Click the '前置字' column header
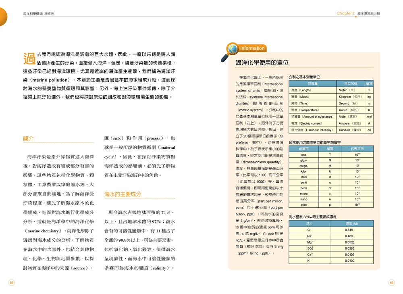Image resolution: width=403 pixels, height=294 pixels. 304,149
